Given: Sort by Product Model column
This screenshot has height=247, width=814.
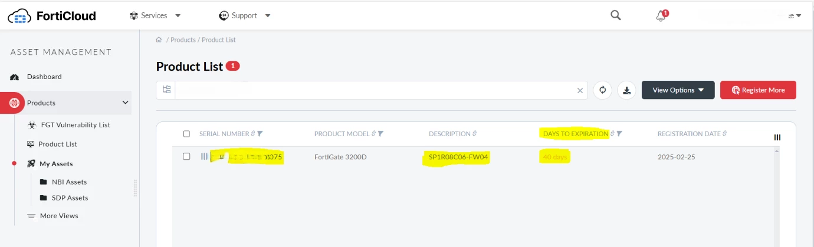Looking at the screenshot, I should [x=374, y=134].
